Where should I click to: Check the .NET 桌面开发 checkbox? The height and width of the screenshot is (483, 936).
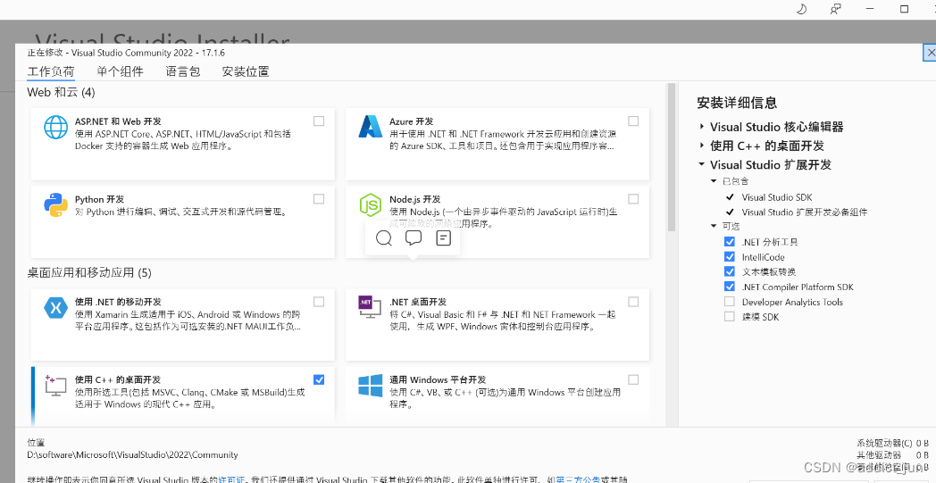633,302
